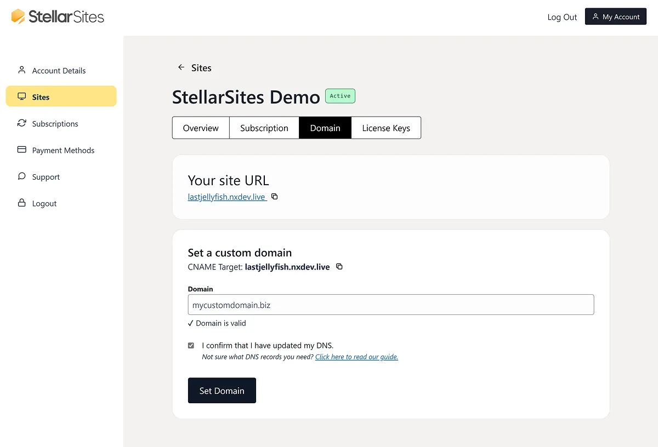The width and height of the screenshot is (658, 447).
Task: Click the Logout padlock icon in sidebar
Action: point(22,203)
